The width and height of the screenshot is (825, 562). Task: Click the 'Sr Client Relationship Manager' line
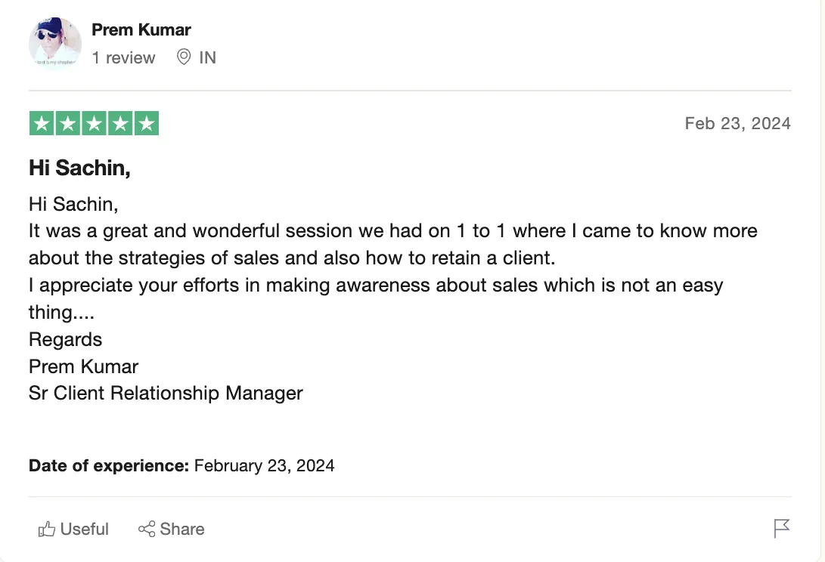point(166,394)
